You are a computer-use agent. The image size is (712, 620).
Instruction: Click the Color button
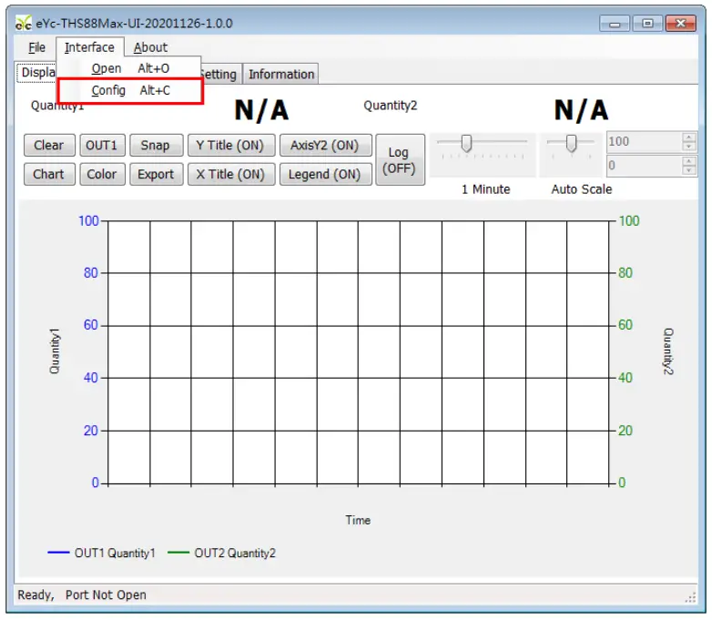pyautogui.click(x=102, y=174)
